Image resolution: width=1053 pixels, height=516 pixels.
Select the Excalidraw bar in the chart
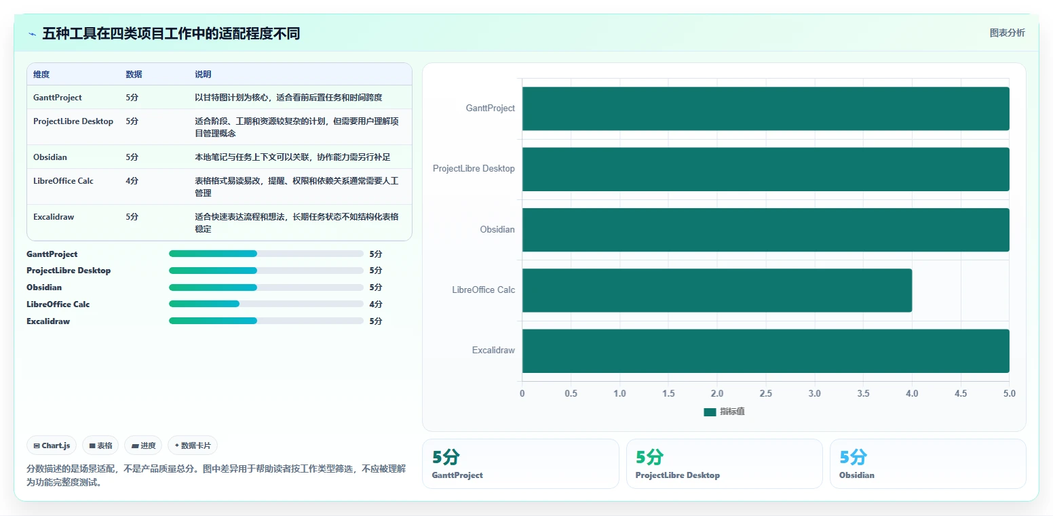[x=765, y=351]
